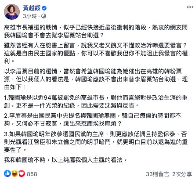
Task: Click the paragraph starting with 高雄市長補選
Action: 96,31
